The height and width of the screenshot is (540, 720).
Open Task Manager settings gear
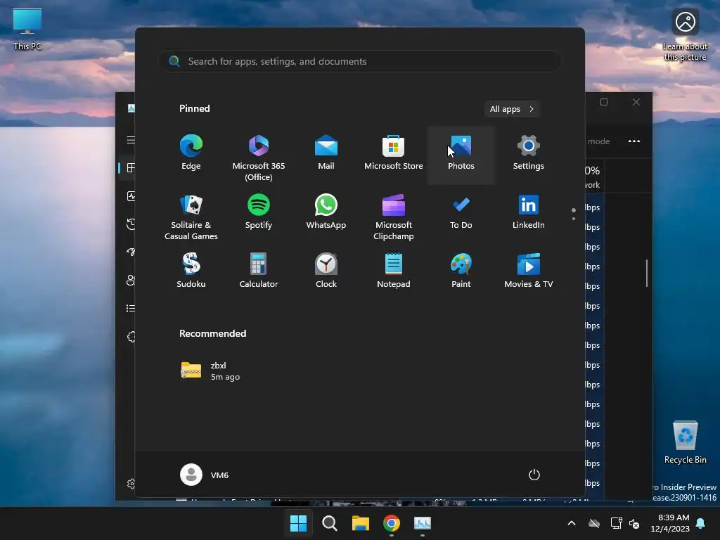click(131, 484)
